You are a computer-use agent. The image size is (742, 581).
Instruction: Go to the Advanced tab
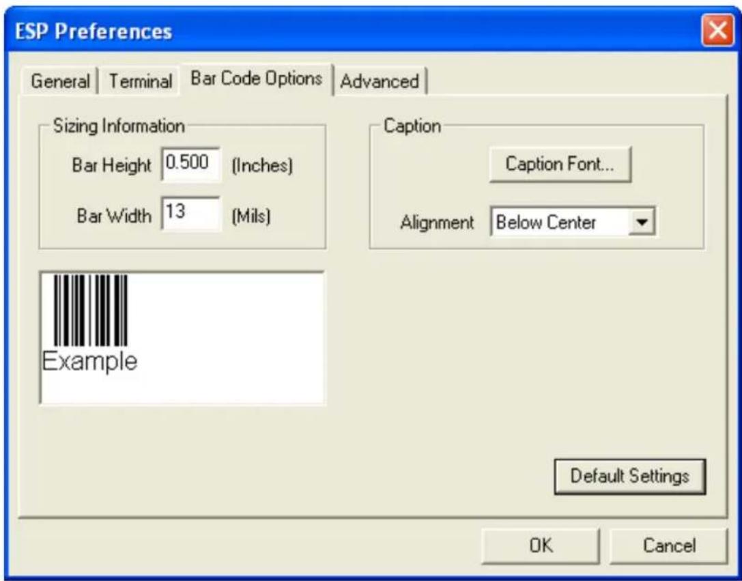(x=380, y=81)
